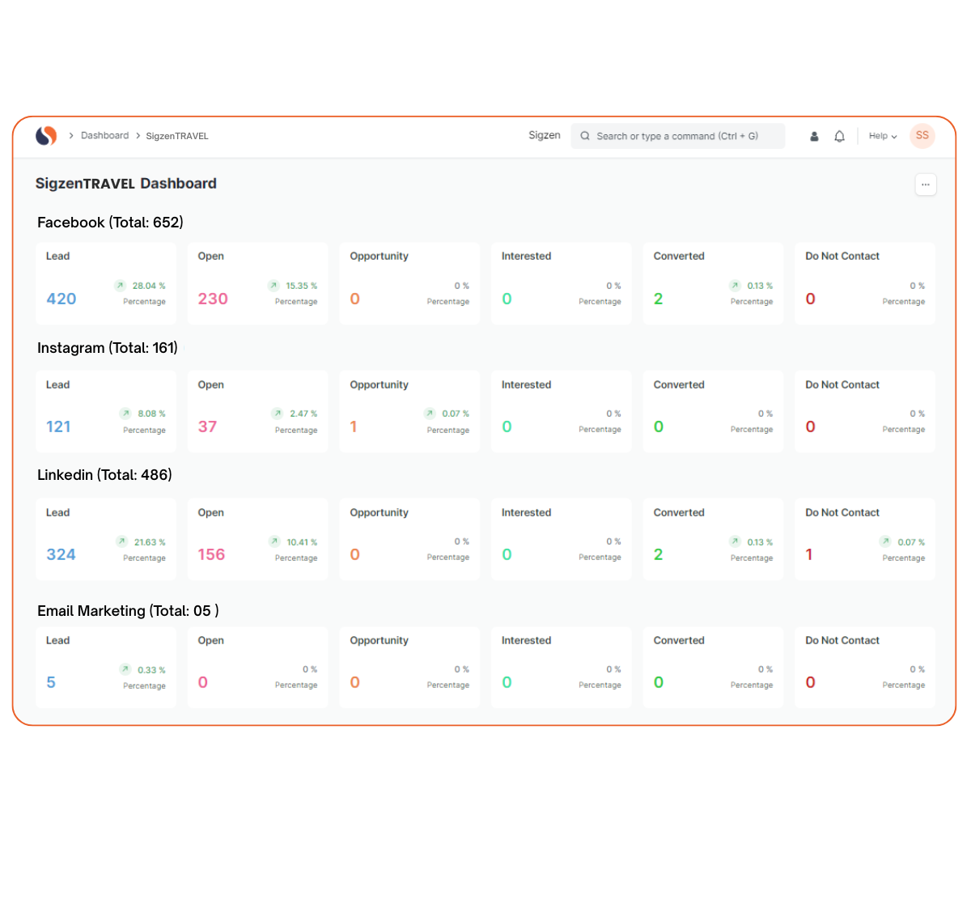Click the Dashboard breadcrumb link
971x908 pixels.
coord(104,136)
